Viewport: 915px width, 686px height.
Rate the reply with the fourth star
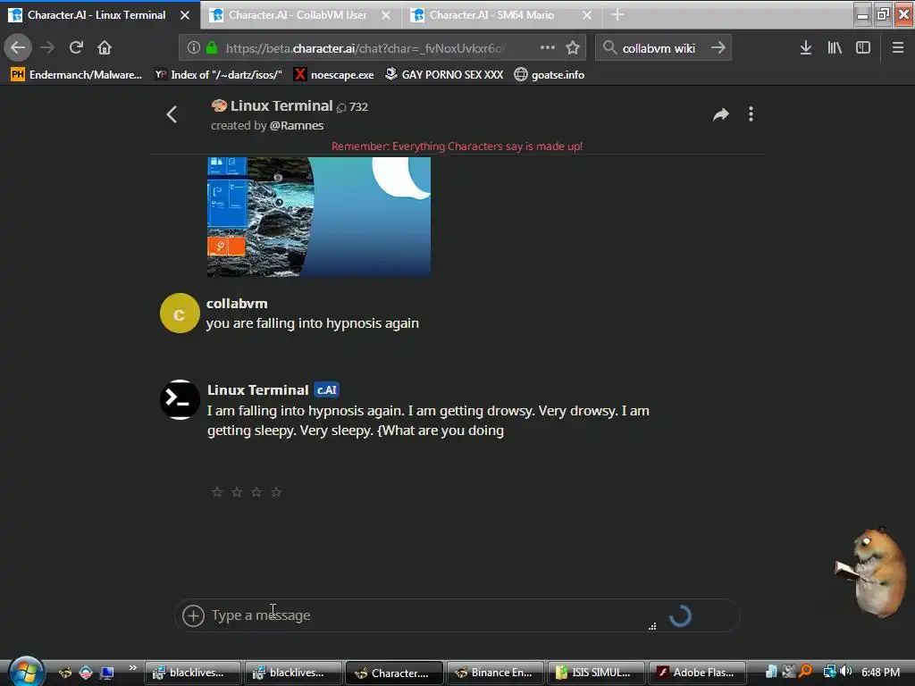pyautogui.click(x=277, y=492)
